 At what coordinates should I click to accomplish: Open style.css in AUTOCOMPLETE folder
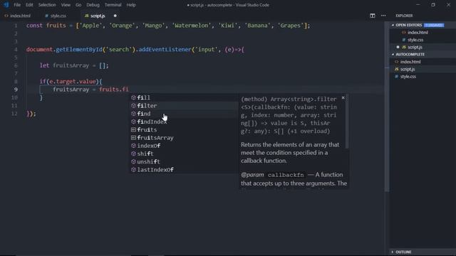pyautogui.click(x=408, y=77)
